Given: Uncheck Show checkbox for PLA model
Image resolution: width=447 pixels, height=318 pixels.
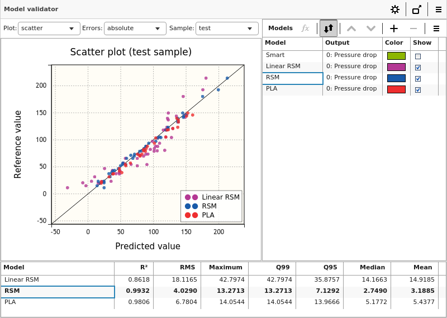Looking at the screenshot, I should 418,90.
